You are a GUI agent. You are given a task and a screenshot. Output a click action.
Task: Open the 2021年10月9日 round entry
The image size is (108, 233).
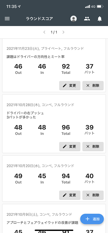pos(54,218)
